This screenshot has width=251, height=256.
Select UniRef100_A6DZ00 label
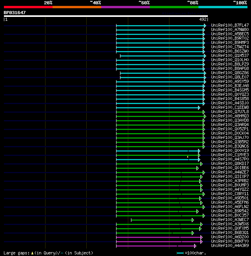click(x=230, y=237)
